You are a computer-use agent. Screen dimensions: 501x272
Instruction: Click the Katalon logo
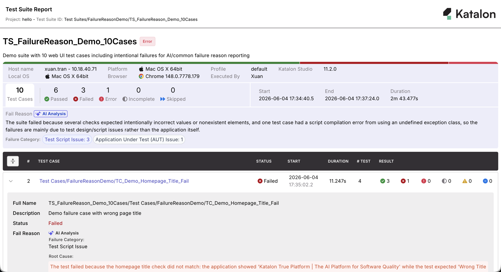(469, 14)
